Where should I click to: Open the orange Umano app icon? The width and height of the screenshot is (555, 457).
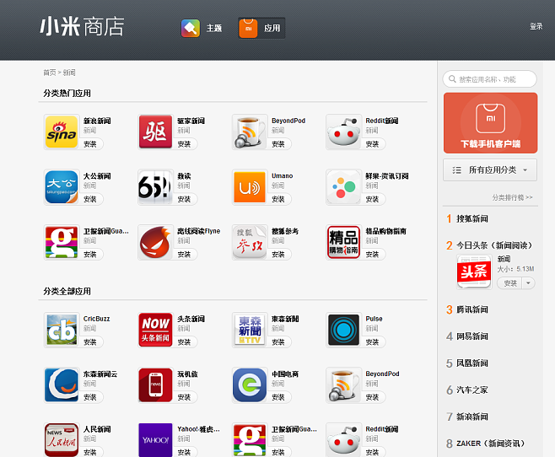(x=250, y=187)
